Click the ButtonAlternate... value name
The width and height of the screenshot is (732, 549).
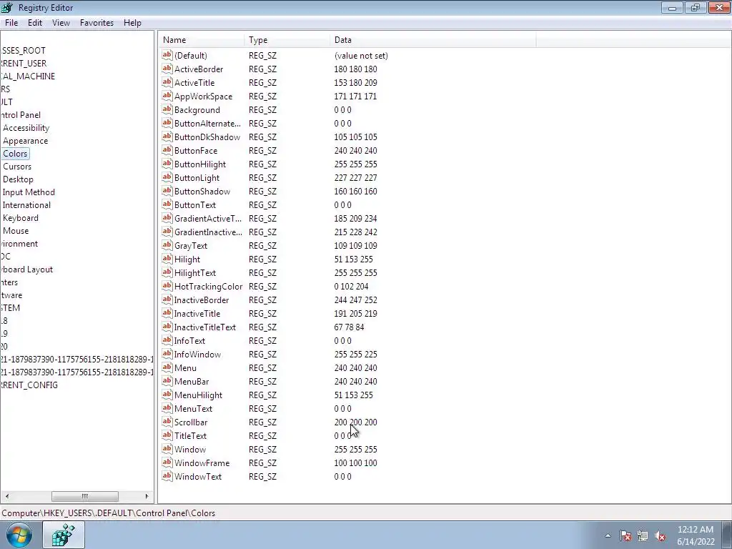click(x=208, y=123)
